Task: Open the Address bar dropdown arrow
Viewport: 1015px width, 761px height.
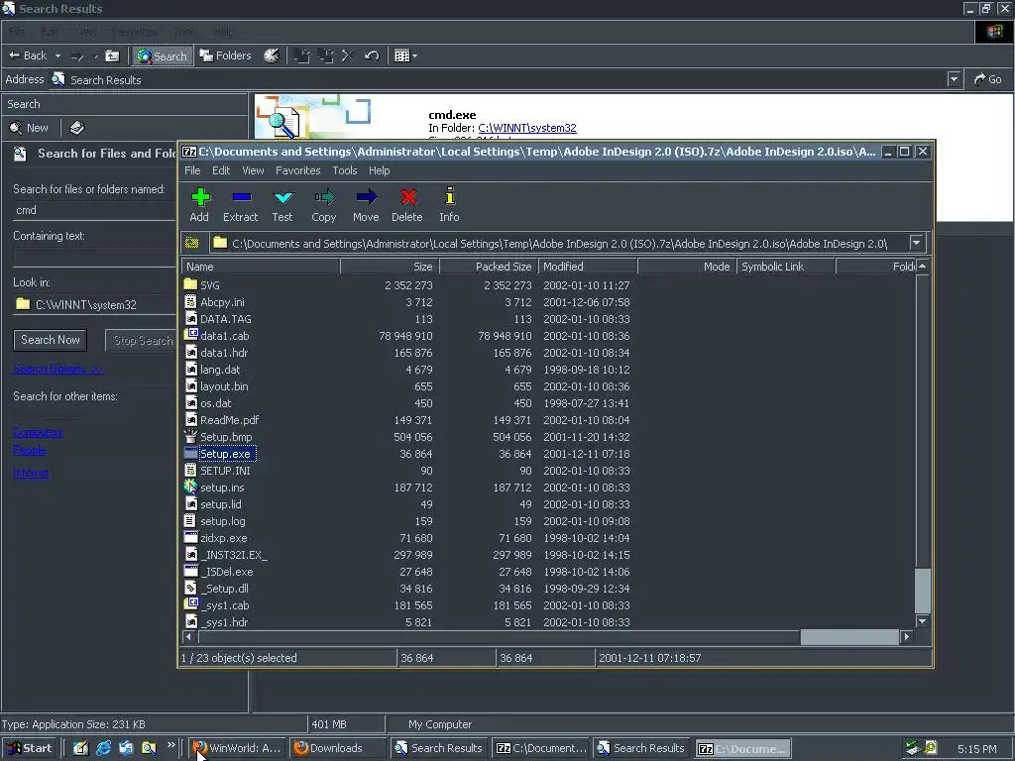Action: (x=954, y=79)
